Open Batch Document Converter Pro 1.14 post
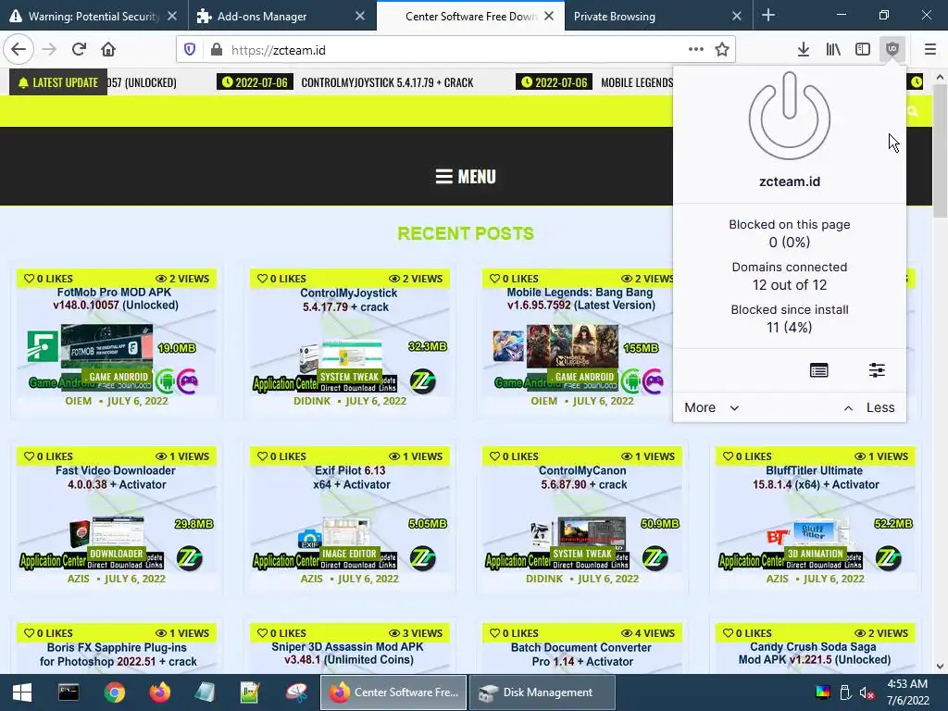 click(x=581, y=655)
